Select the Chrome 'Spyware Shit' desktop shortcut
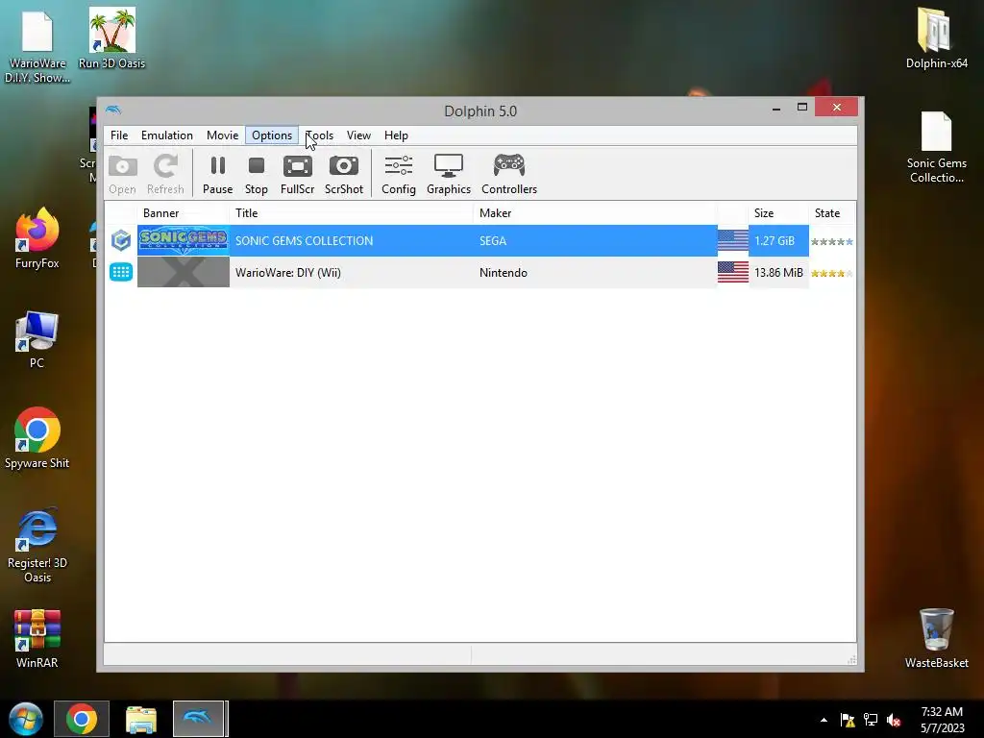Viewport: 984px width, 738px height. [x=37, y=438]
